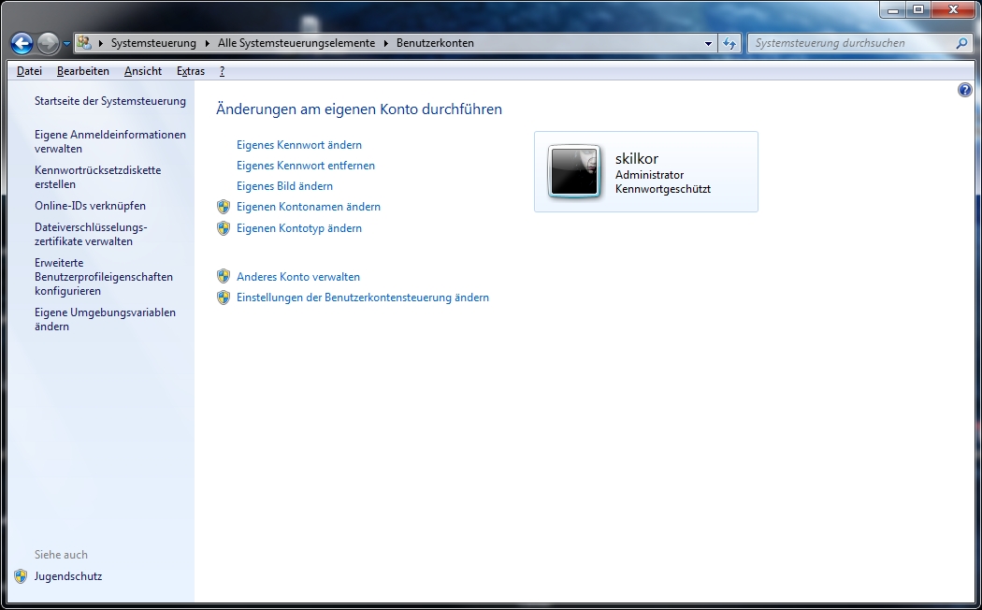Open the Datei menu
The height and width of the screenshot is (610, 982).
tap(29, 71)
